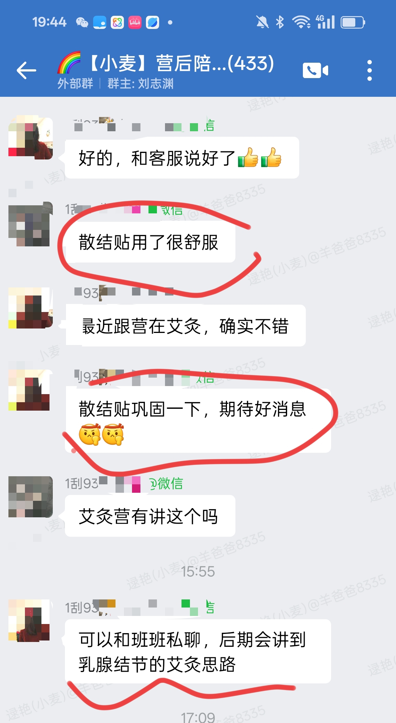Screen dimensions: 396x723
Task: Start a voice or video call
Action: coord(315,70)
